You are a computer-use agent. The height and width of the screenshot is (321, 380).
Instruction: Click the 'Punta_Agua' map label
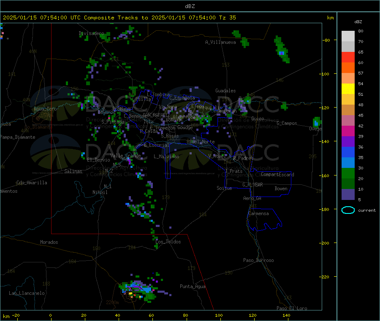point(193,286)
